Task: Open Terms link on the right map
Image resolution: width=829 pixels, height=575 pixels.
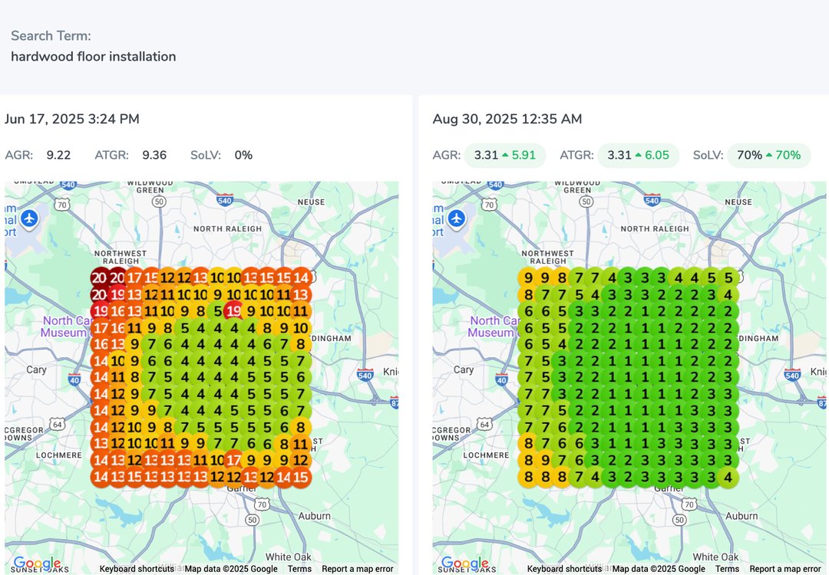Action: click(x=727, y=569)
